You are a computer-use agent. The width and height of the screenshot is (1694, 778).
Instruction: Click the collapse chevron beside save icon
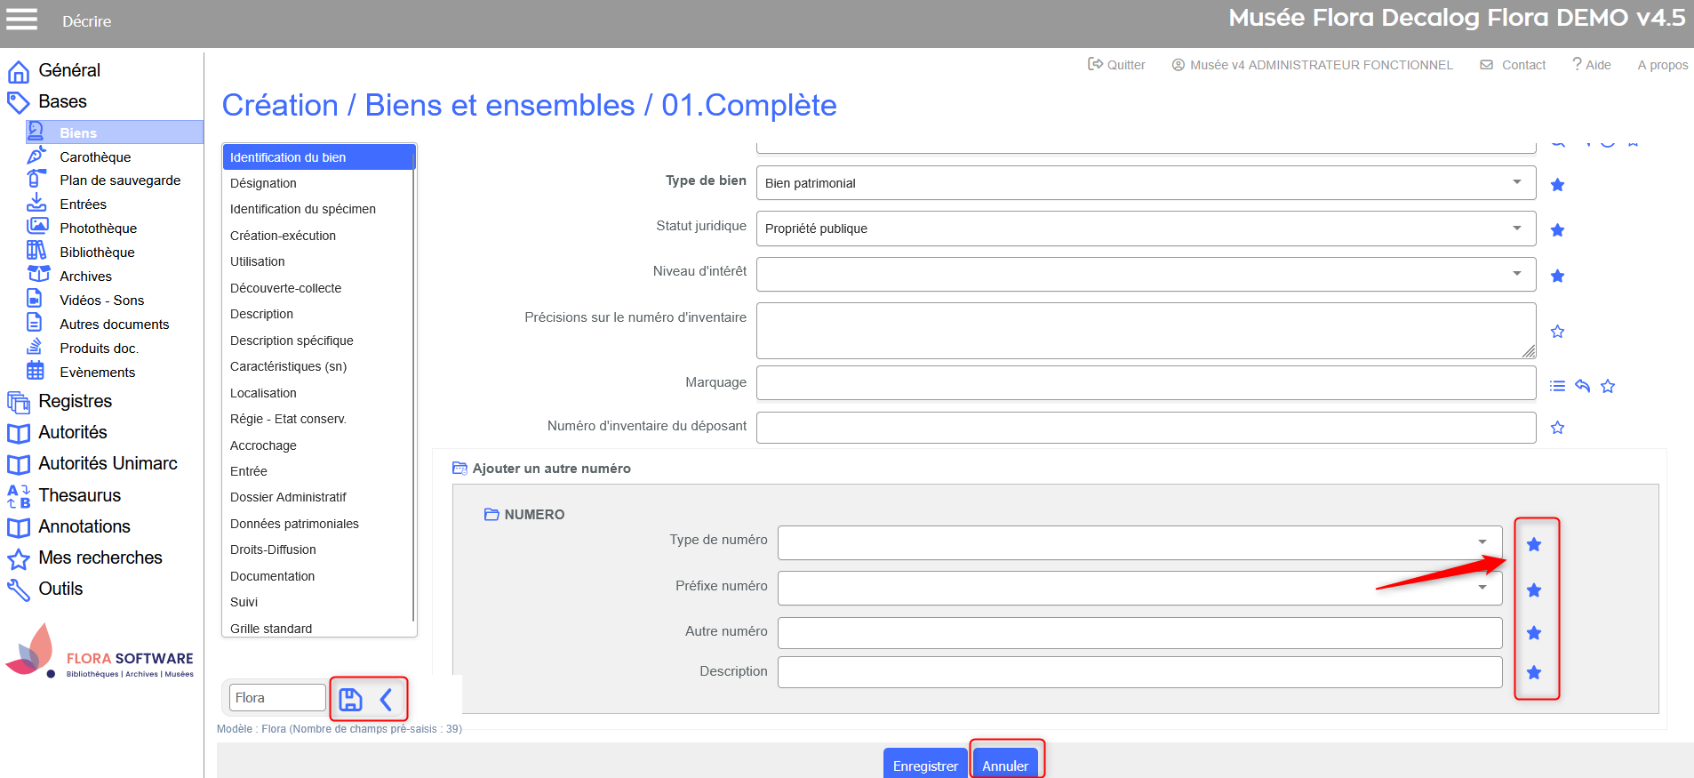tap(387, 700)
